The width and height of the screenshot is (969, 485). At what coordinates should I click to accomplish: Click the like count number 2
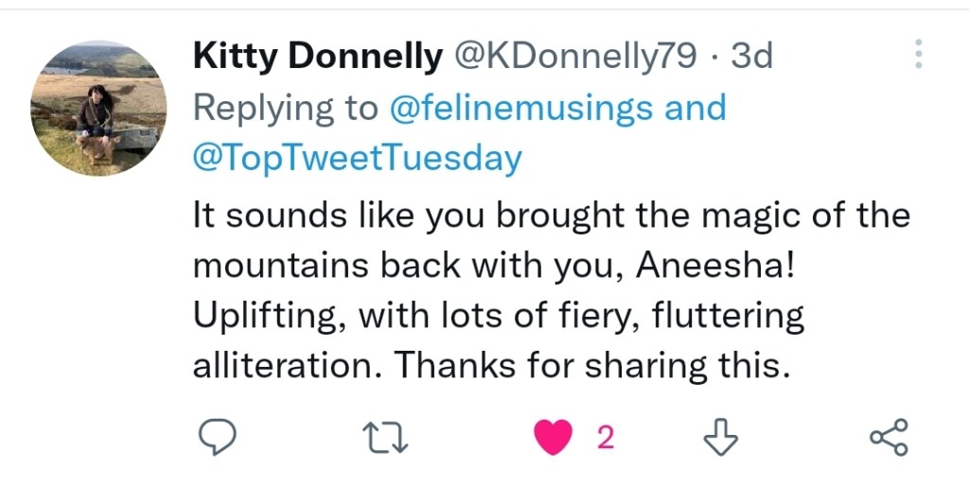[x=606, y=437]
